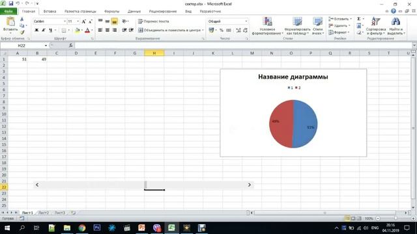Click the Cut scissors icon
The height and width of the screenshot is (234, 417).
[22, 19]
